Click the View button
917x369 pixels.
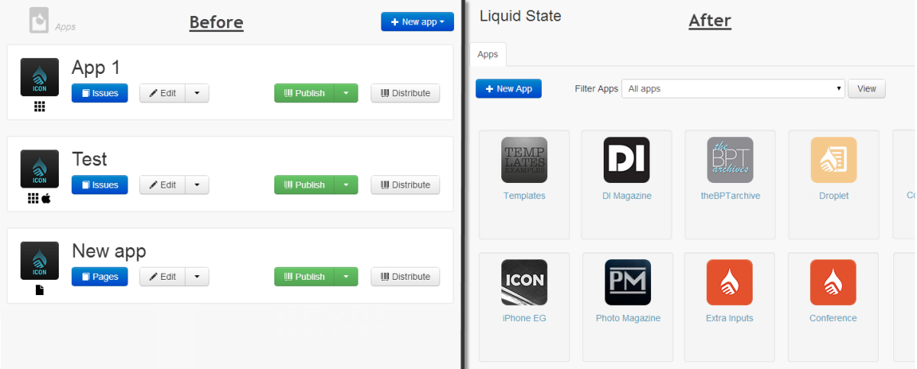click(x=867, y=89)
